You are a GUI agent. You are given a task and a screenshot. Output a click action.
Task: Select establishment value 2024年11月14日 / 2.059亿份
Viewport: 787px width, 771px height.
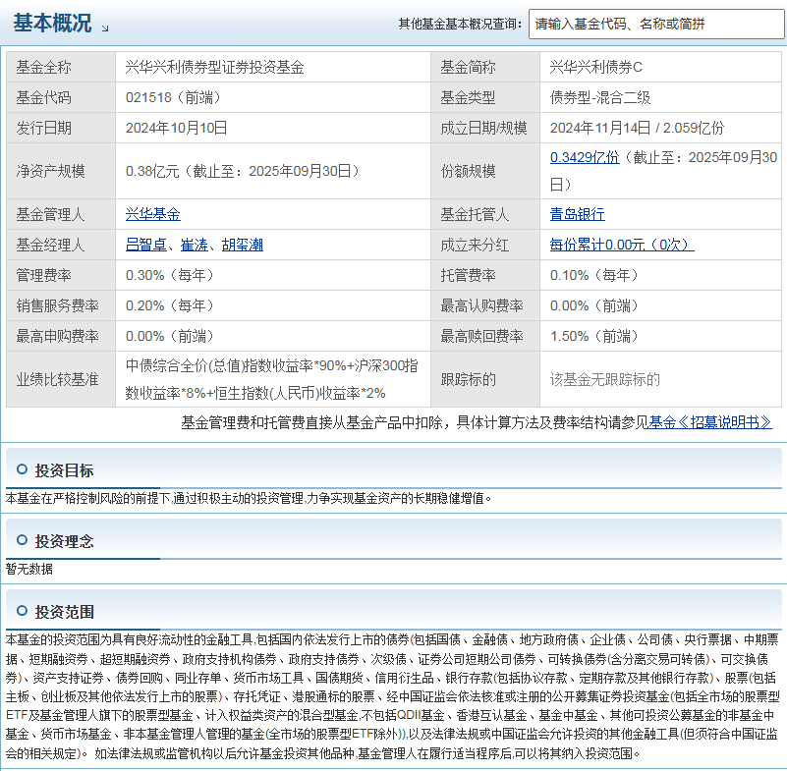[x=638, y=128]
